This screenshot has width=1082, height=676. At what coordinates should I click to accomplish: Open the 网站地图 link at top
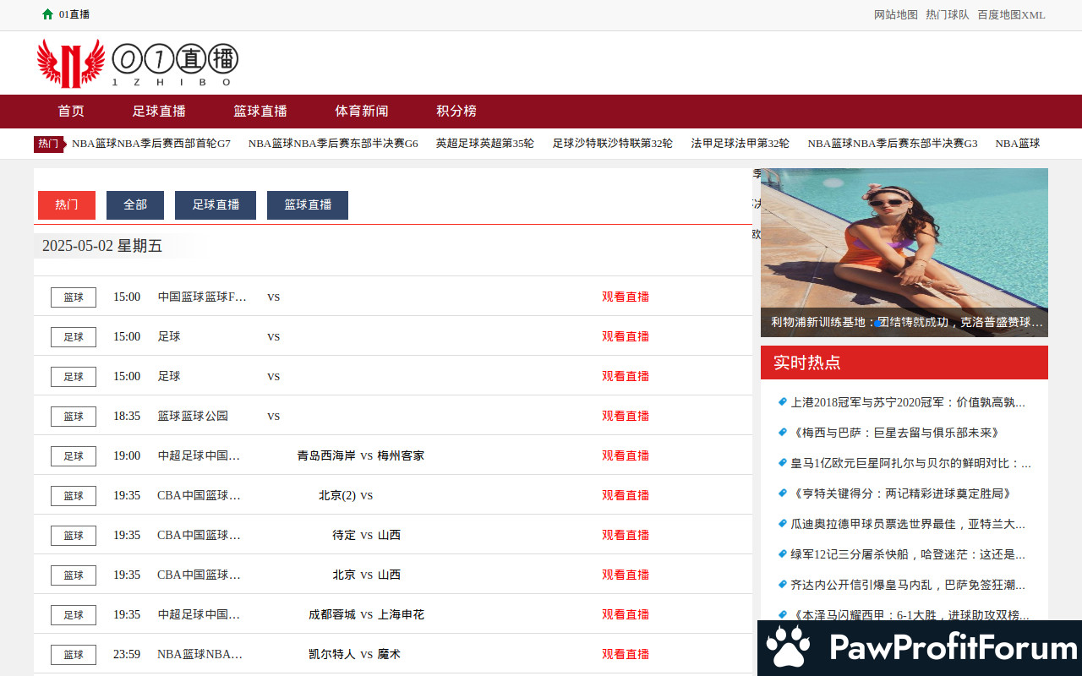[895, 14]
